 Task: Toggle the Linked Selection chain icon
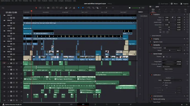pyautogui.click(x=70, y=8)
